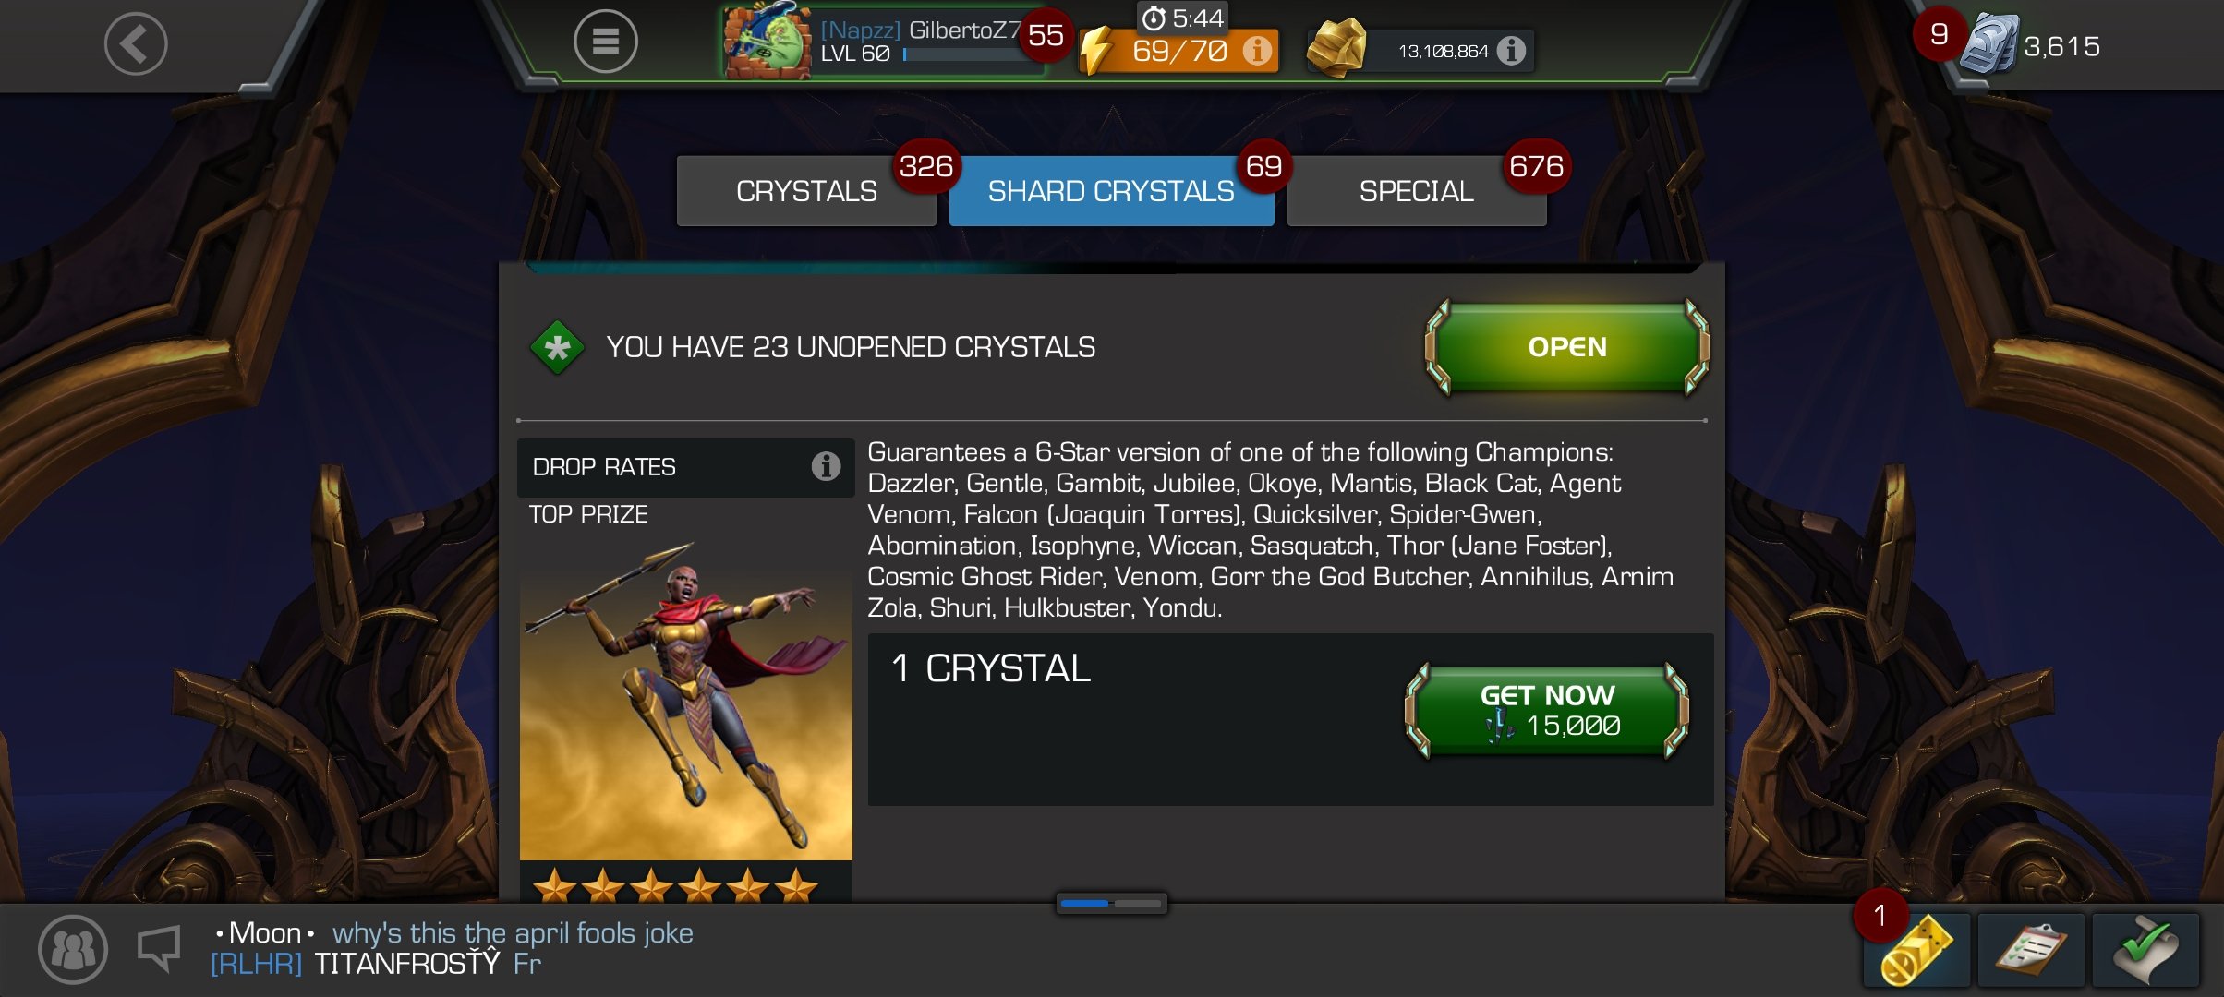The height and width of the screenshot is (997, 2224).
Task: Switch to the Special tab
Action: pyautogui.click(x=1417, y=191)
